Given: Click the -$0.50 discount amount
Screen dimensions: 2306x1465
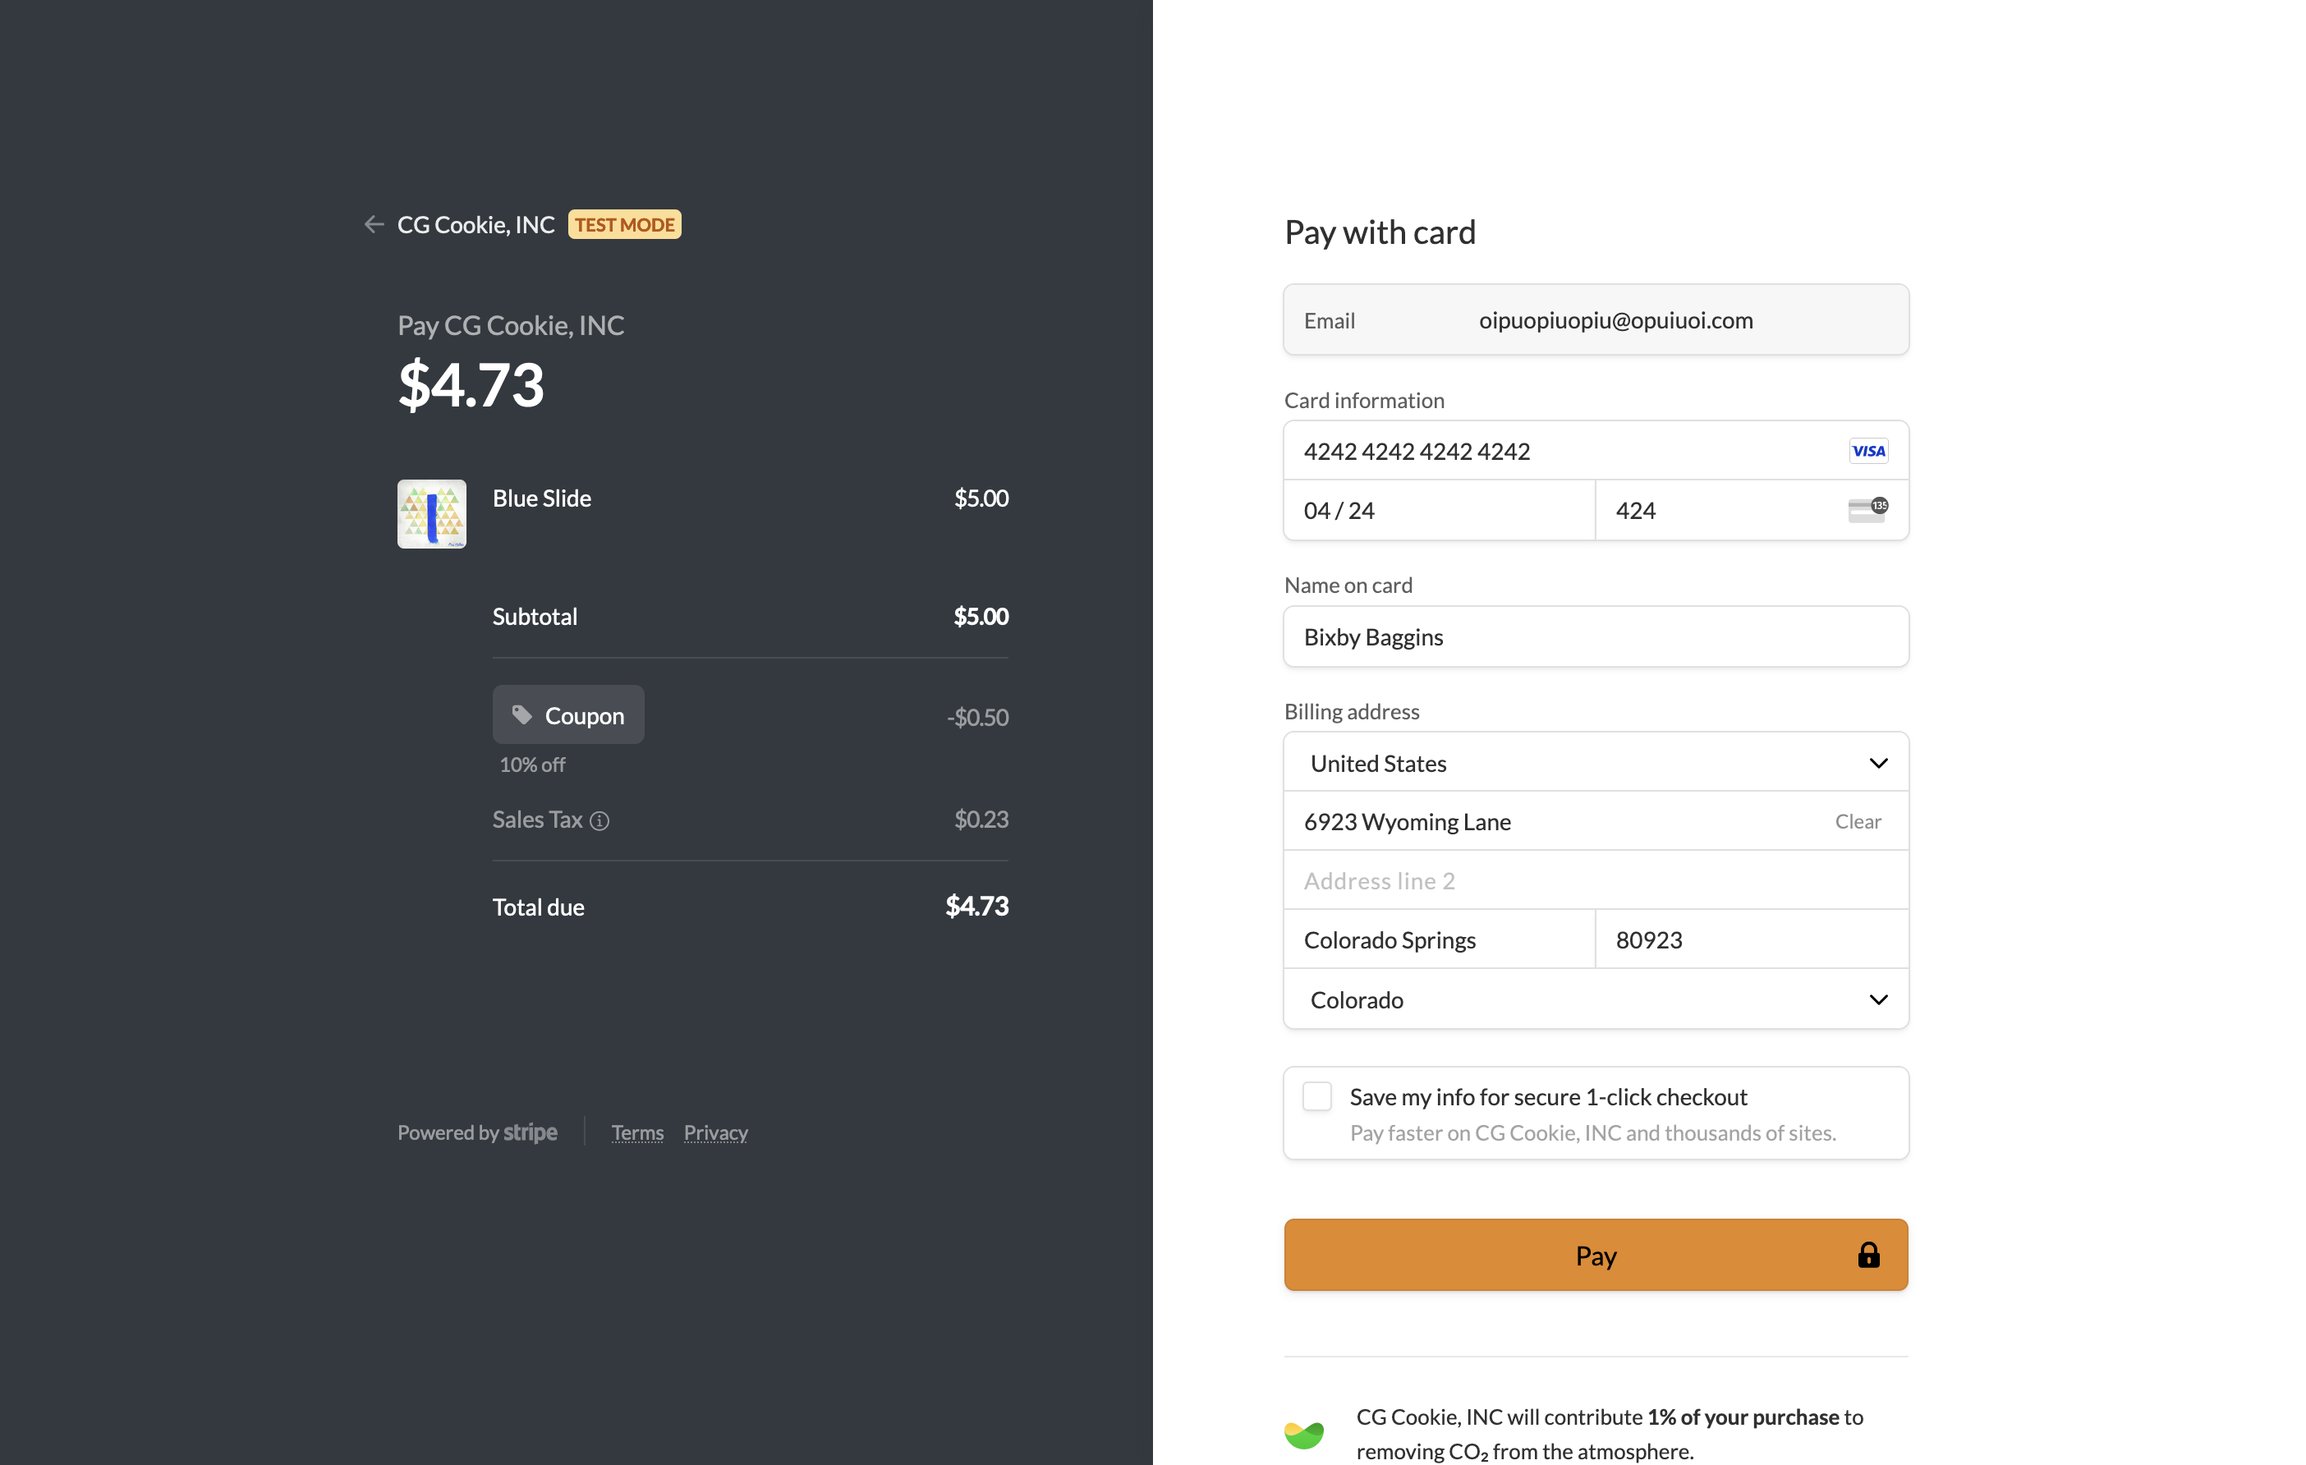Looking at the screenshot, I should click(x=978, y=717).
